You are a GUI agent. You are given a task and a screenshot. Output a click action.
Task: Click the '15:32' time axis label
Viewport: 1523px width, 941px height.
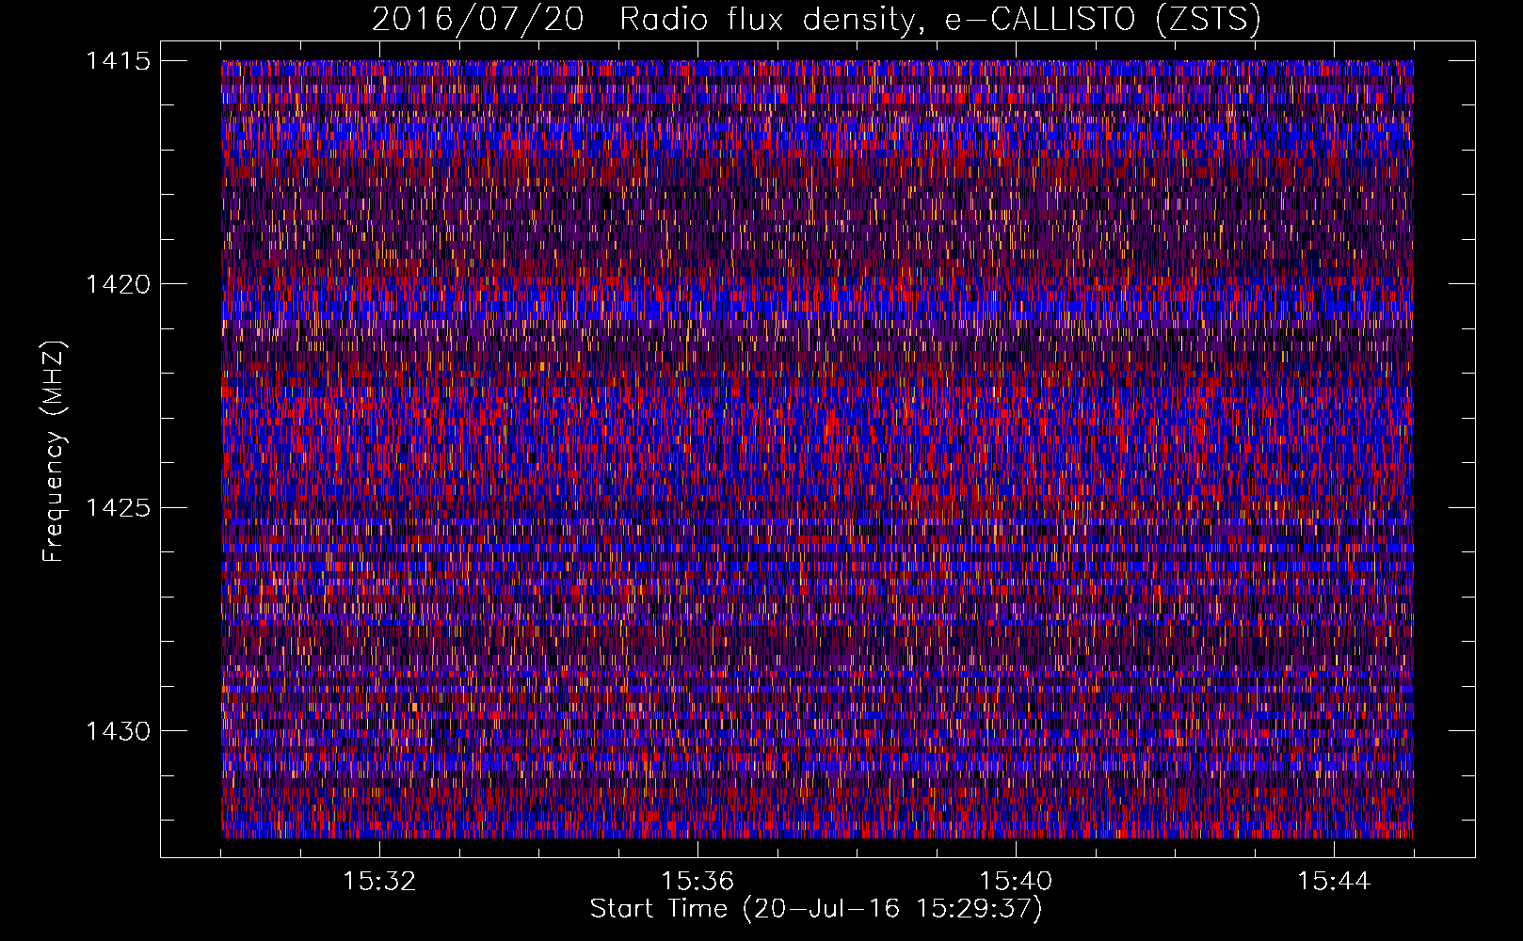click(379, 881)
